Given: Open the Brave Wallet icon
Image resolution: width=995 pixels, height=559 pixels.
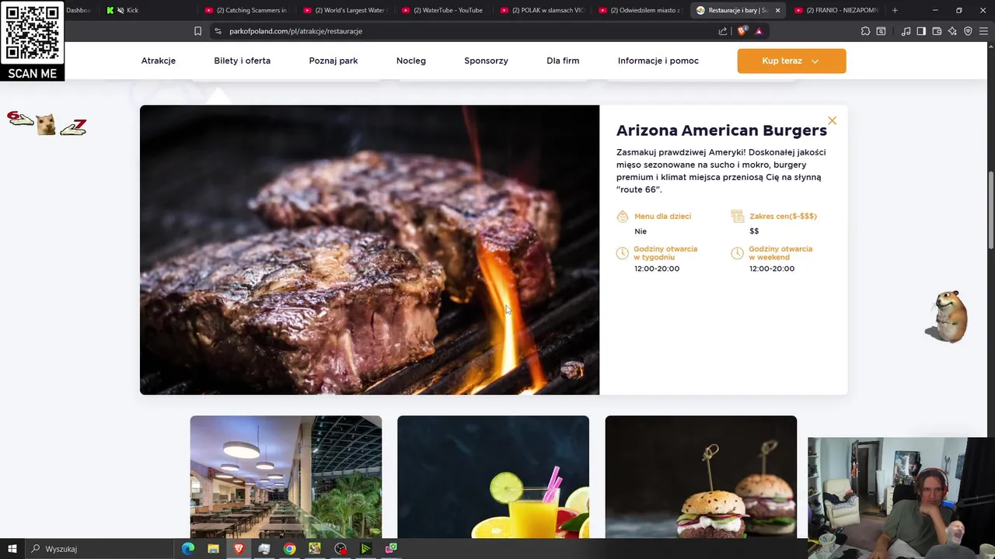Looking at the screenshot, I should pos(937,31).
